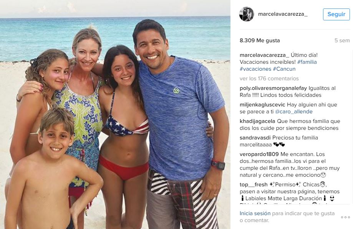Click the Inicia sesión login link

tap(255, 214)
